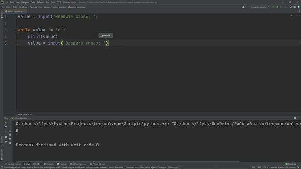
Task: Toggle the Structure tool window sidebar button
Action: [x=2, y=140]
